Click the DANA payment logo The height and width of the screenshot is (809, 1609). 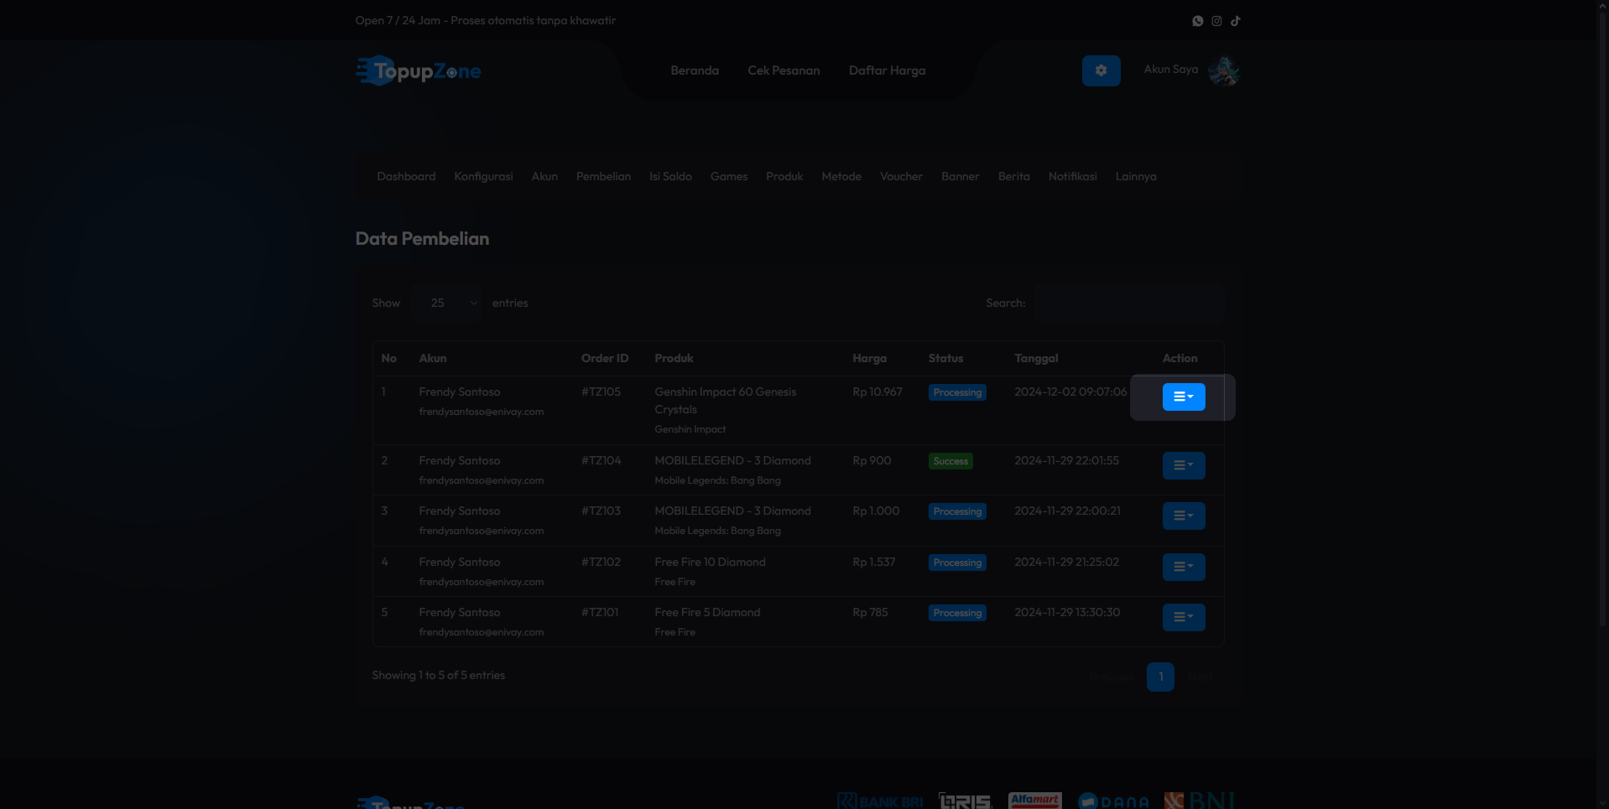click(1113, 801)
